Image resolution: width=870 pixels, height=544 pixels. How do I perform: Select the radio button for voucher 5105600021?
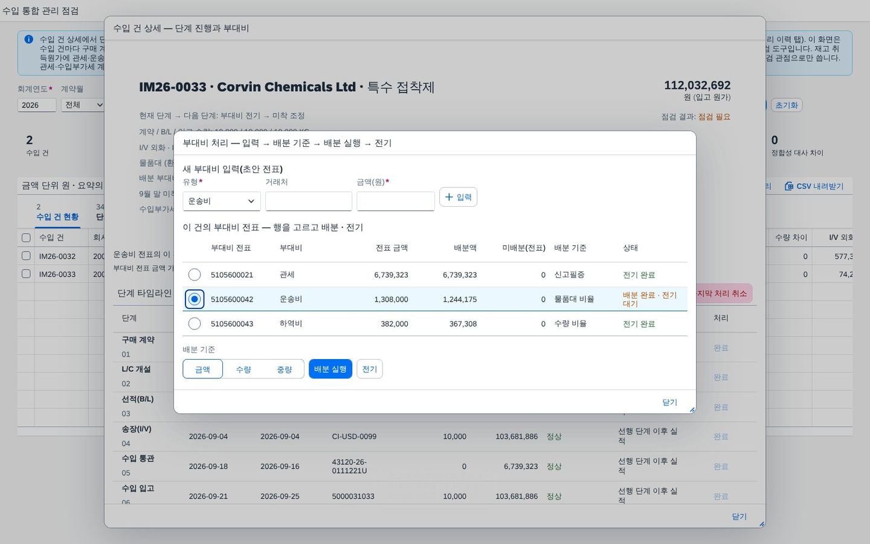coord(195,275)
